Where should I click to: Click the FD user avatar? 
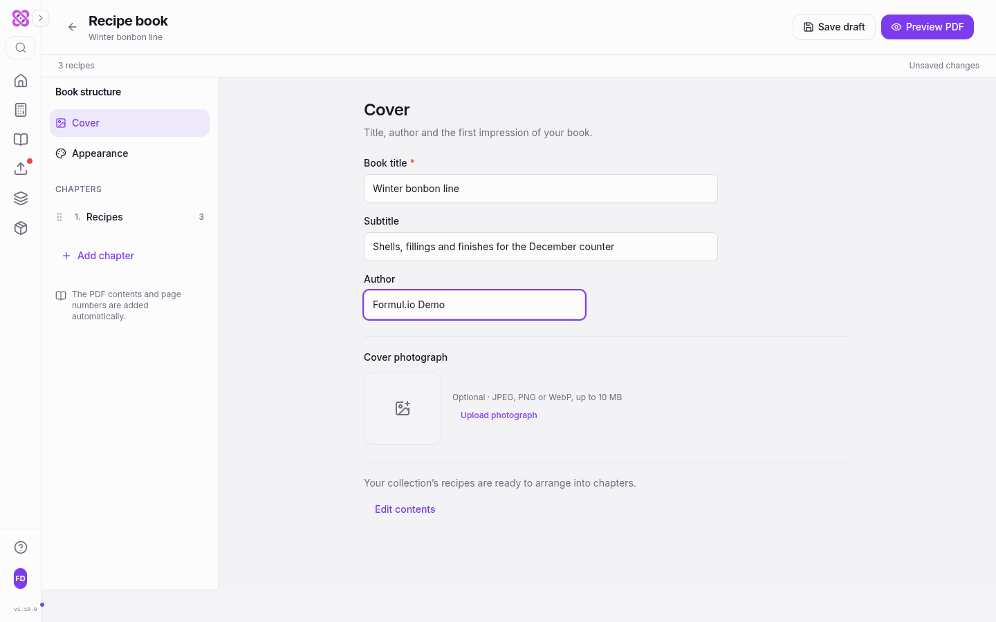21,578
